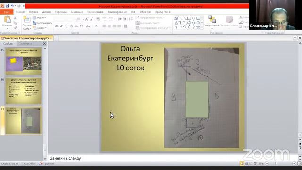The height and width of the screenshot is (170, 302).
Task: Click the Columns icon in paragraph group
Action: click(x=126, y=26)
